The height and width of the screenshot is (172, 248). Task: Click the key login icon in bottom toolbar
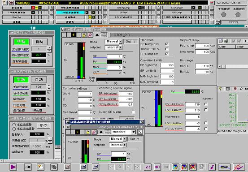click(x=28, y=167)
